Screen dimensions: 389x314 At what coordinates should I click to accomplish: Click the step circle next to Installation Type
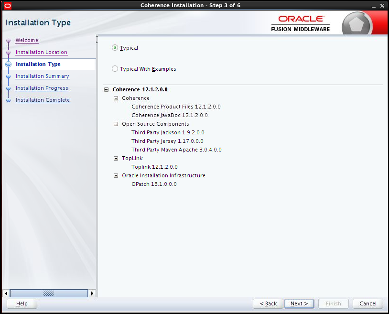(8, 64)
